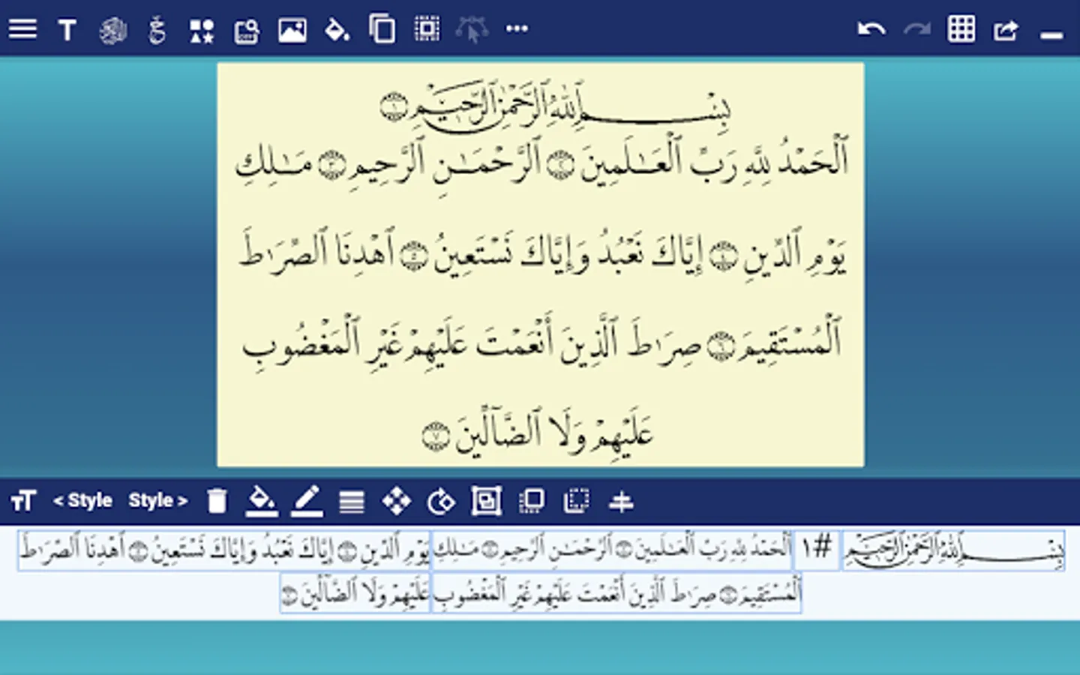Screen dimensions: 1080x675
Task: Open the three-dots overflow menu
Action: (517, 29)
